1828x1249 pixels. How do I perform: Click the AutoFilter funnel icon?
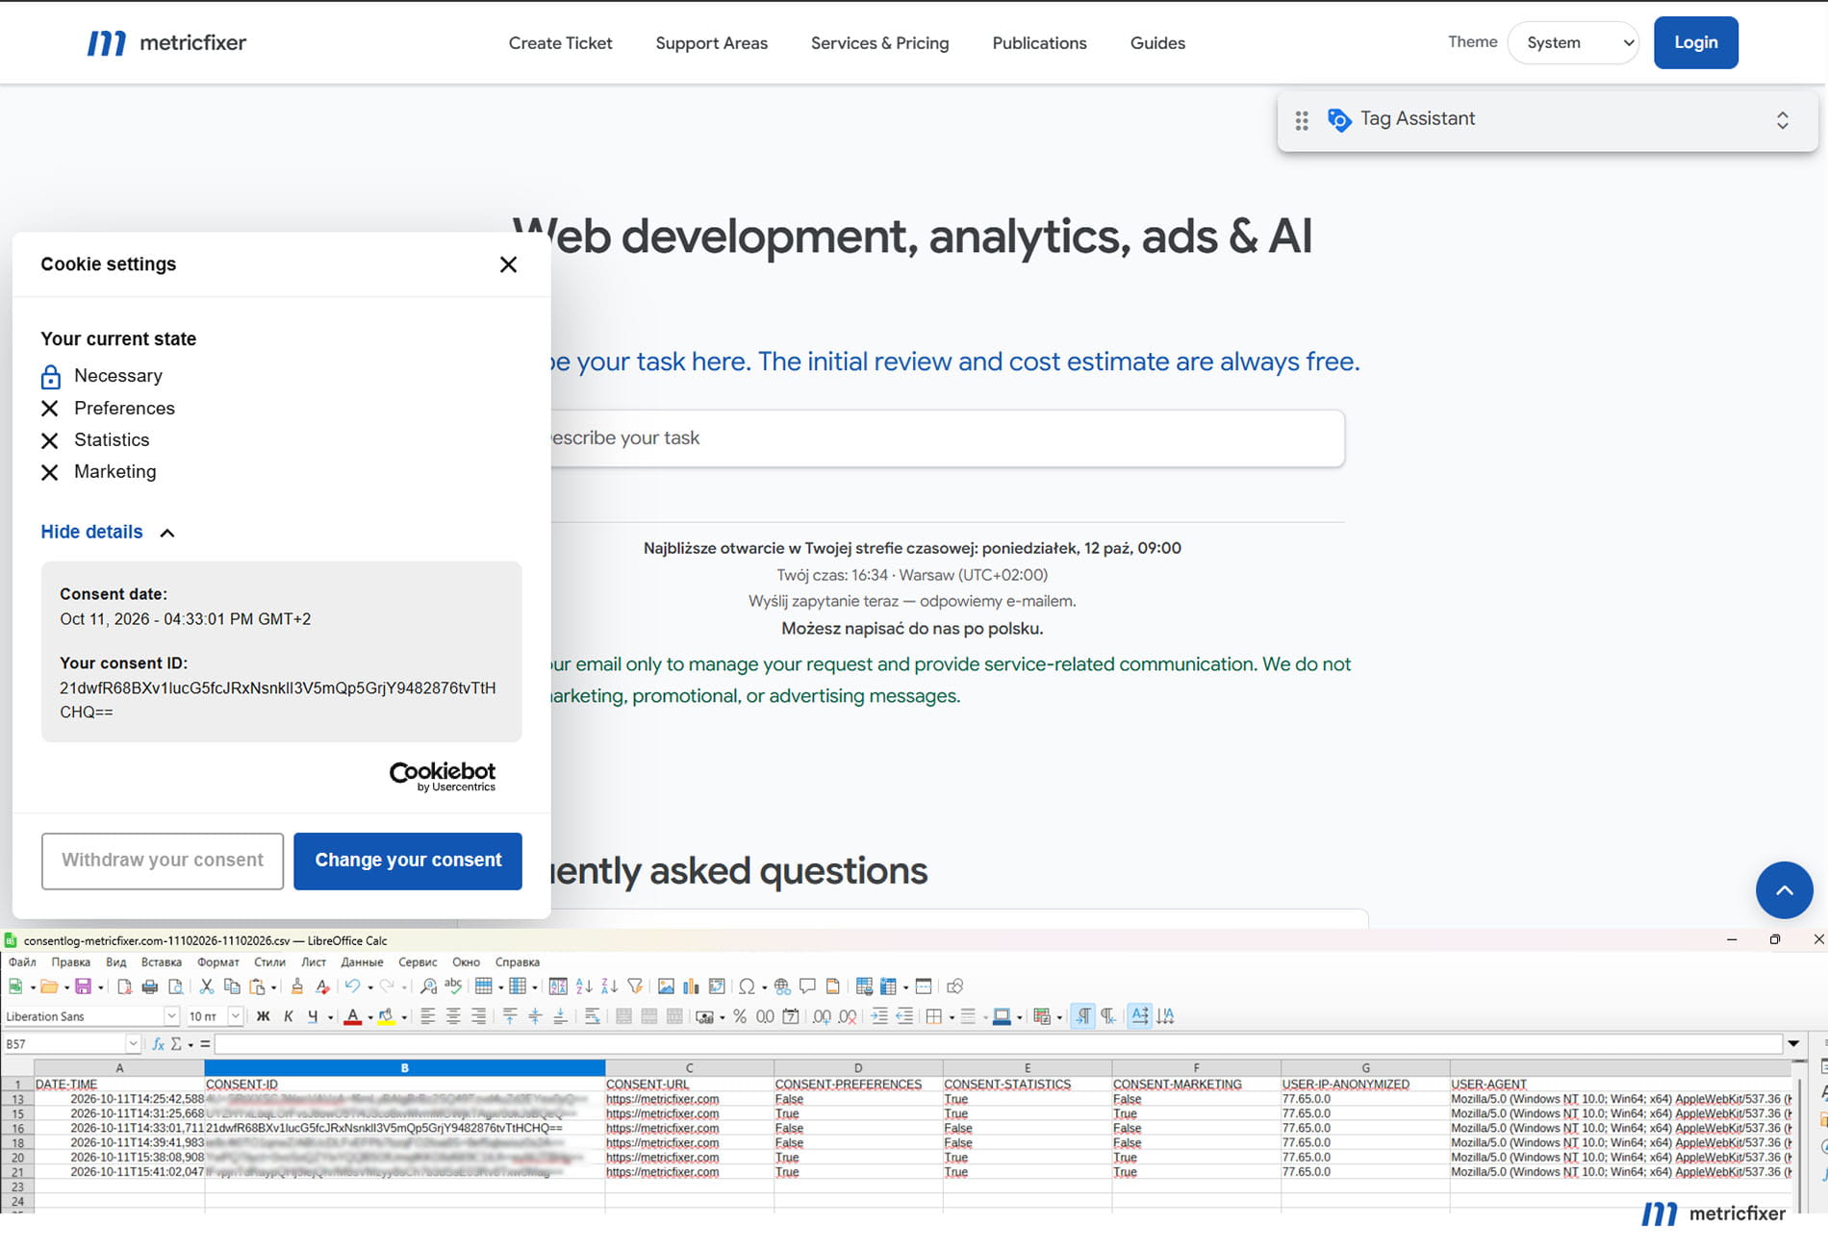click(x=635, y=987)
